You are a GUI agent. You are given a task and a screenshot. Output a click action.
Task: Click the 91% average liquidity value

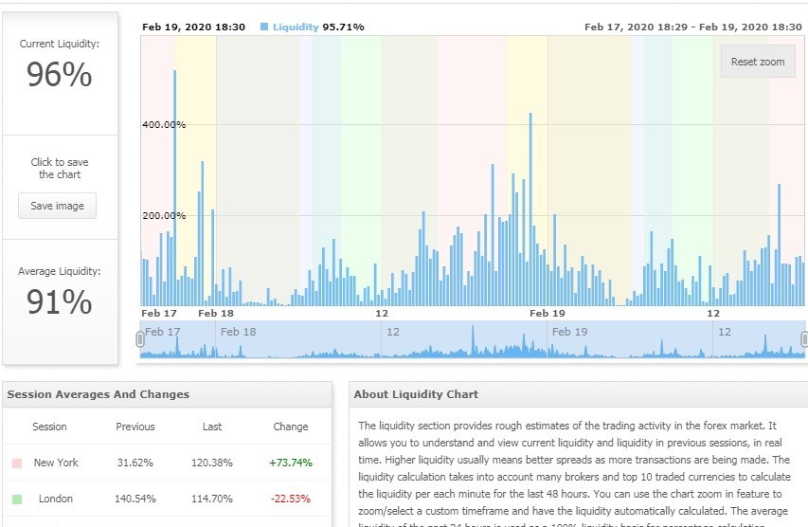click(x=59, y=302)
